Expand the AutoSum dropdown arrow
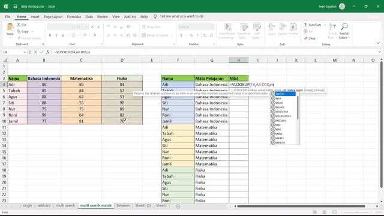 [x=325, y=25]
